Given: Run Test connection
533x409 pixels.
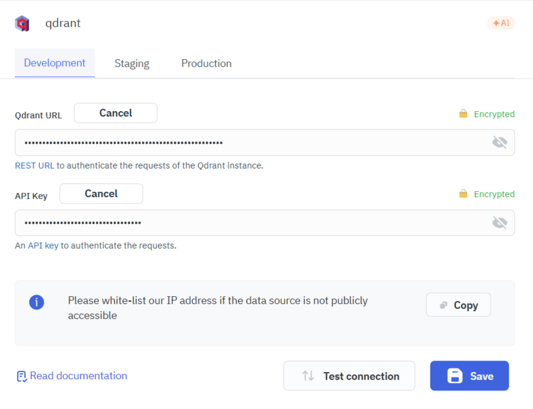Looking at the screenshot, I should (x=349, y=376).
